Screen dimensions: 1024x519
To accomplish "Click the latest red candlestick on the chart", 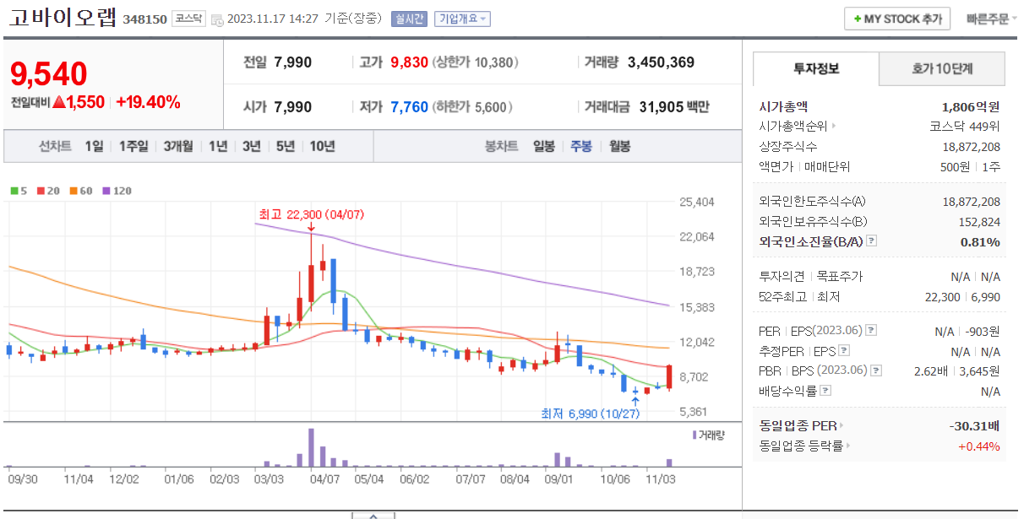I will pyautogui.click(x=668, y=377).
